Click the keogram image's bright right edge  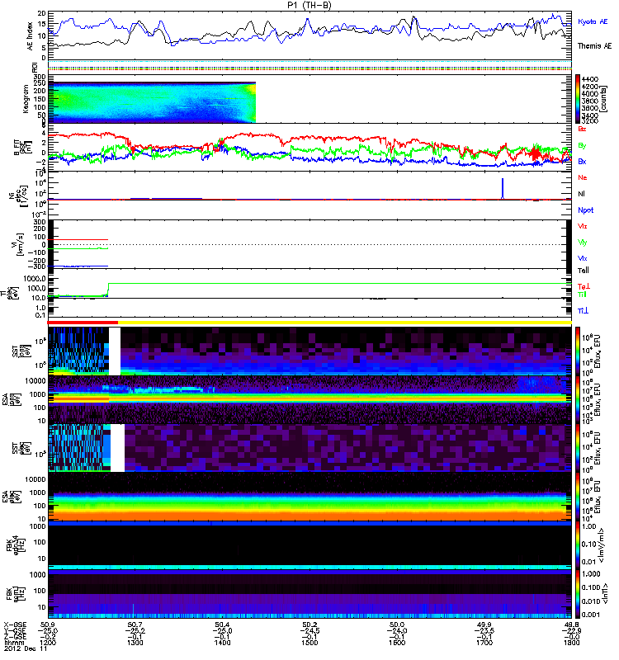click(253, 102)
